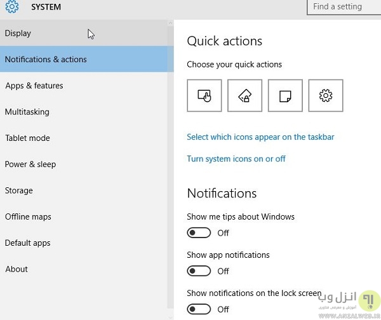Viewport: 381px width, 320px height.
Task: Switch to Multitasking settings
Action: [27, 112]
